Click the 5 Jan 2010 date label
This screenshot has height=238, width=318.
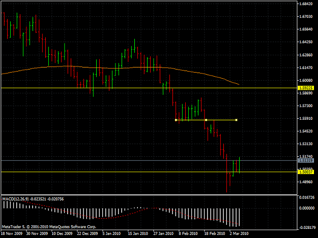pos(111,233)
